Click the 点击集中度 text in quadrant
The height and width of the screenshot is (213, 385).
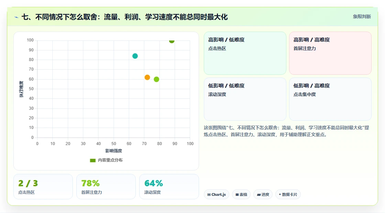[x=305, y=94]
